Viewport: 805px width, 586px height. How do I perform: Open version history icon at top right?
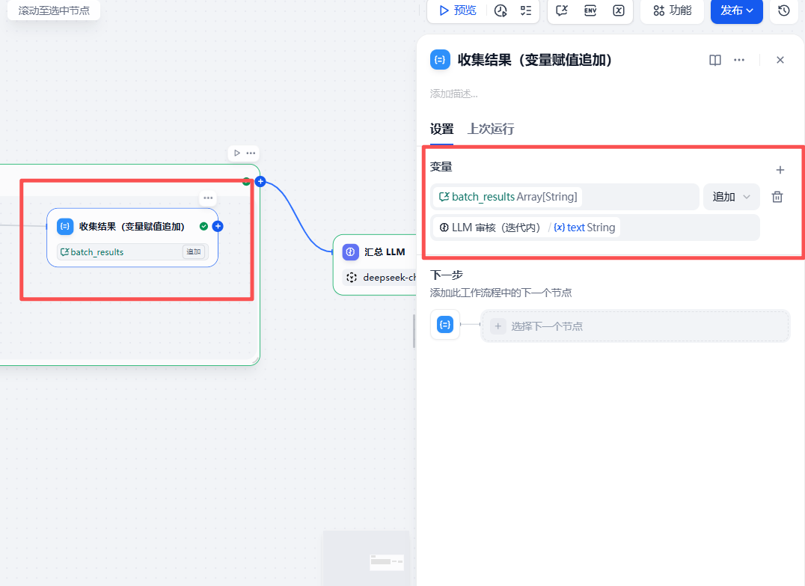coord(784,10)
